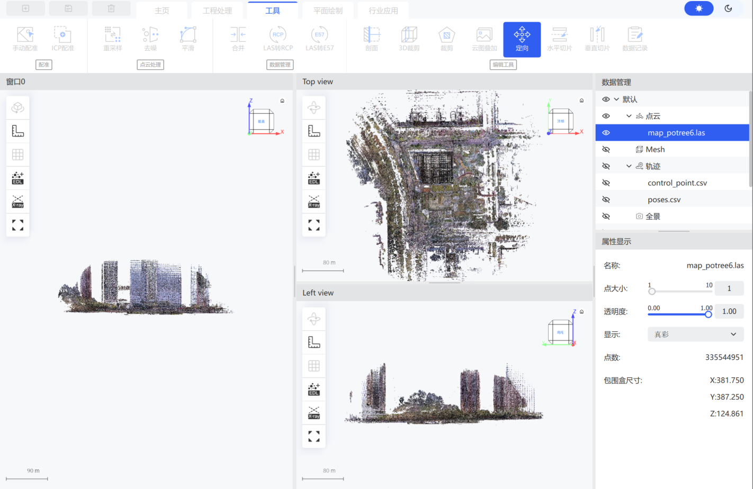
Task: Open the 显示 真彩 display dropdown
Action: tap(695, 334)
